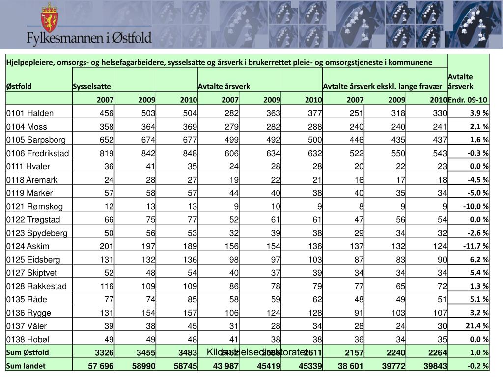Select Spydeberg's "-2,6 %" change value
This screenshot has width=503, height=377.
click(x=478, y=233)
